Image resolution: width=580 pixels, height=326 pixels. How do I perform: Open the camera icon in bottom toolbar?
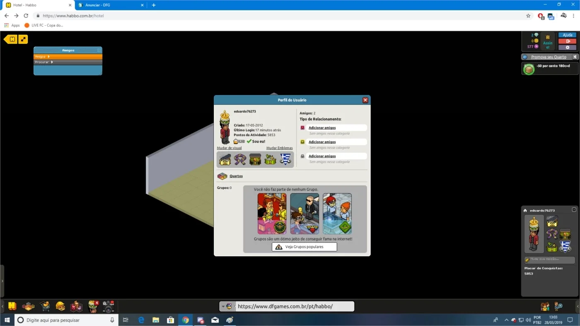[x=109, y=307]
